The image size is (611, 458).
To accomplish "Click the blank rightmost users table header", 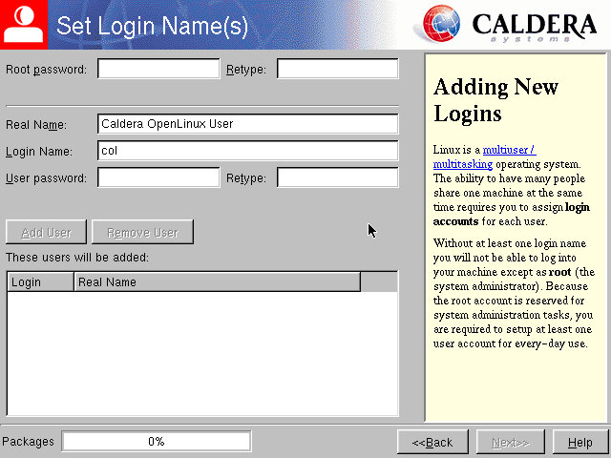I will click(x=379, y=282).
